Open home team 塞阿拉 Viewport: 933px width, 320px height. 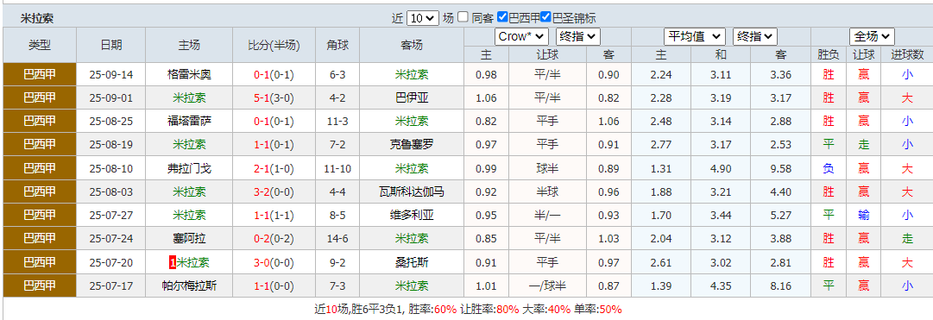point(189,239)
